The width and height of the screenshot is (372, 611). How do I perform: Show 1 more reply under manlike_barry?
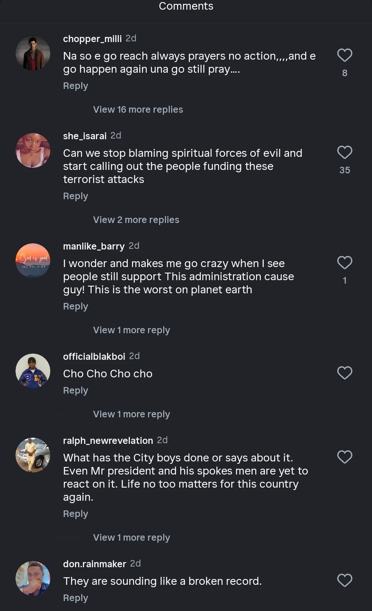[131, 330]
